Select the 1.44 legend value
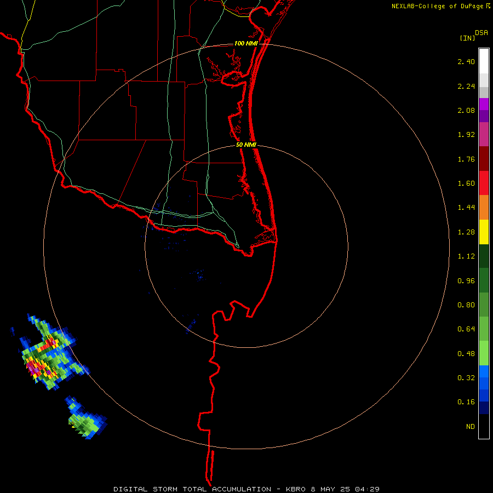The width and height of the screenshot is (493, 493). point(466,207)
